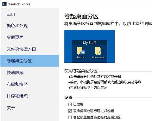Toggle the 已启用 checkbox
This screenshot has height=121, width=152.
pyautogui.click(x=70, y=104)
